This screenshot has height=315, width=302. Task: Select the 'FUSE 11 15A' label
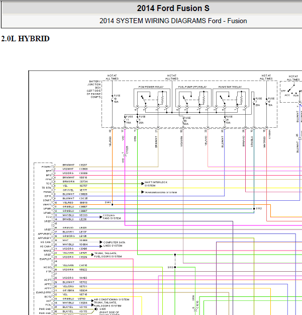(x=129, y=120)
